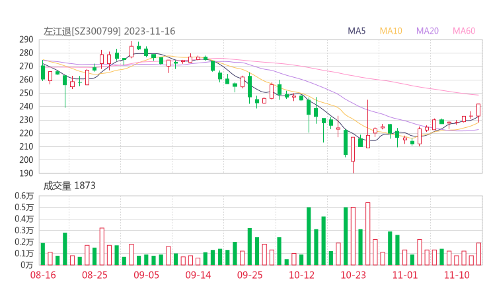The image size is (489, 290).
Task: Click the 240 price axis label
Action: click(x=26, y=106)
